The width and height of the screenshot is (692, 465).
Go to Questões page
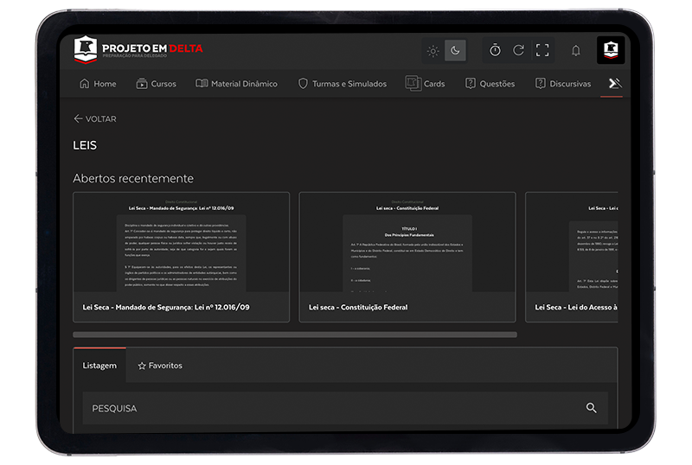pyautogui.click(x=490, y=84)
